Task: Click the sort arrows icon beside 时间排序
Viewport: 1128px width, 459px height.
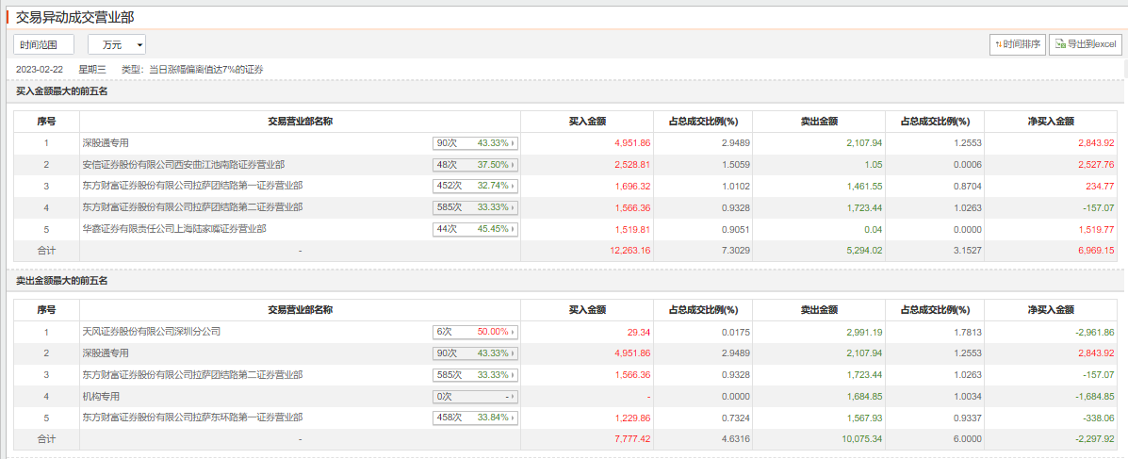Action: (x=999, y=44)
